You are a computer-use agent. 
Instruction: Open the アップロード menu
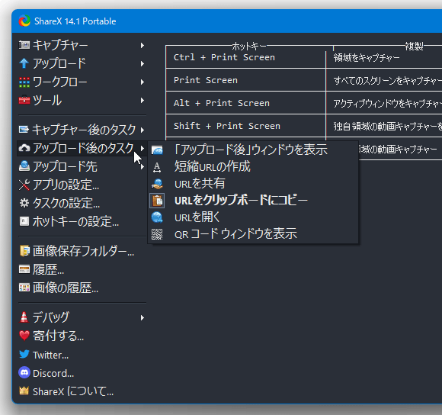(x=82, y=63)
